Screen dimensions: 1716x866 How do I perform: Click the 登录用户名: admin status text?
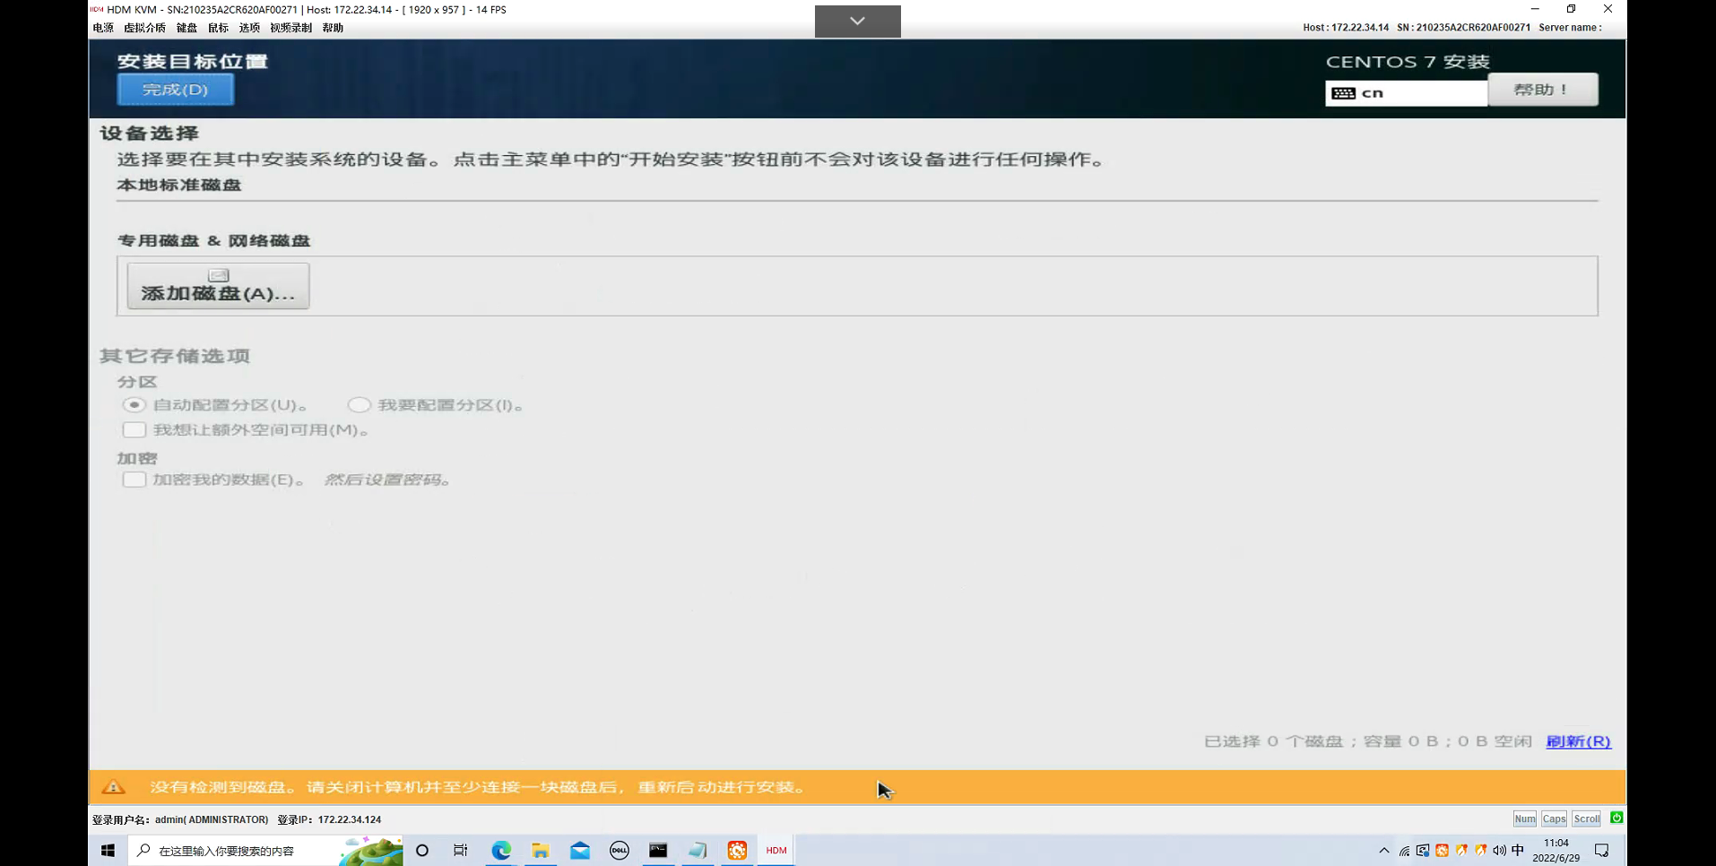click(180, 819)
